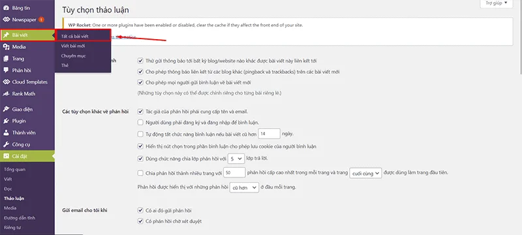Click the Bài viết pin icon
Image resolution: width=522 pixels, height=235 pixels.
[x=6, y=35]
